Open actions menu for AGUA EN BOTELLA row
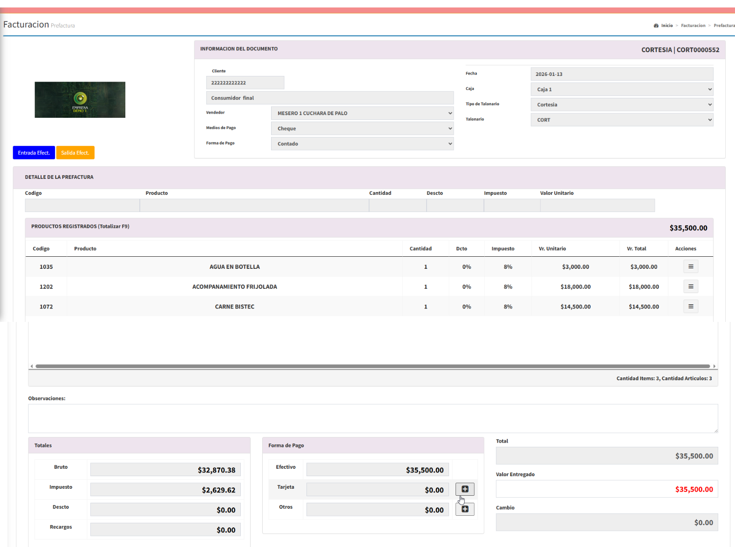The width and height of the screenshot is (735, 547). coord(691,267)
